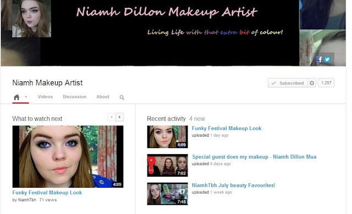Screen dimensions: 352x214
Task: Open Funky Festival Makeup Look link below large video
Action: (x=47, y=193)
